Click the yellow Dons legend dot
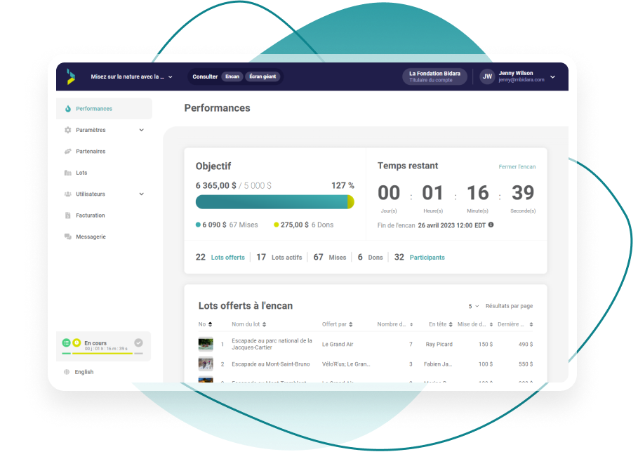 [x=277, y=225]
